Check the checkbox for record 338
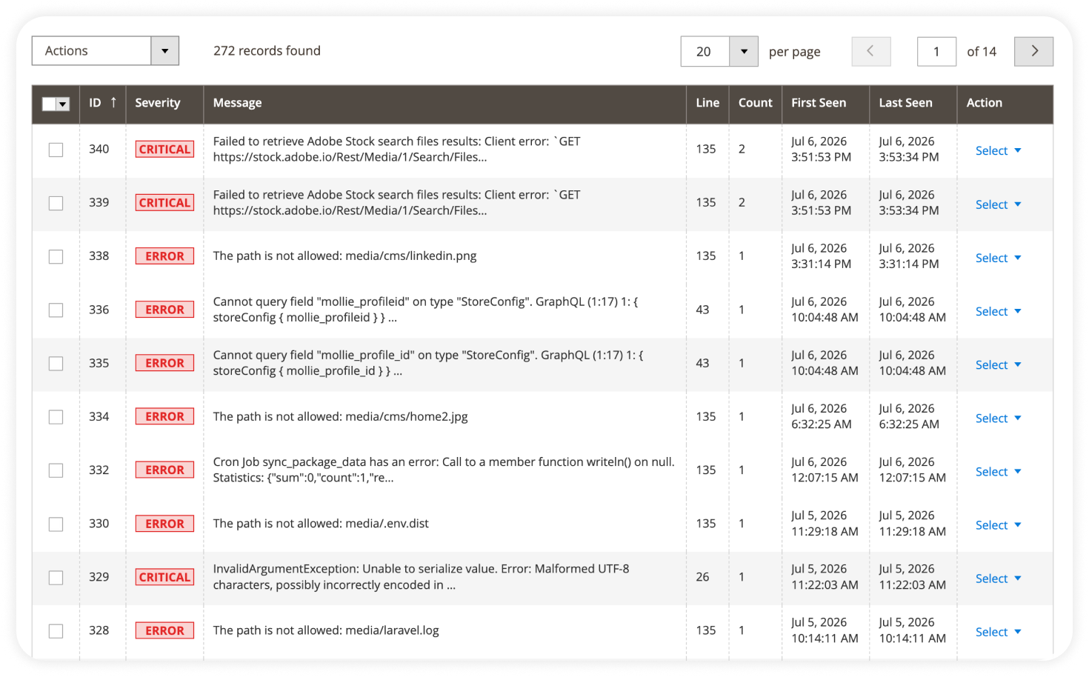The height and width of the screenshot is (677, 1089). (56, 256)
